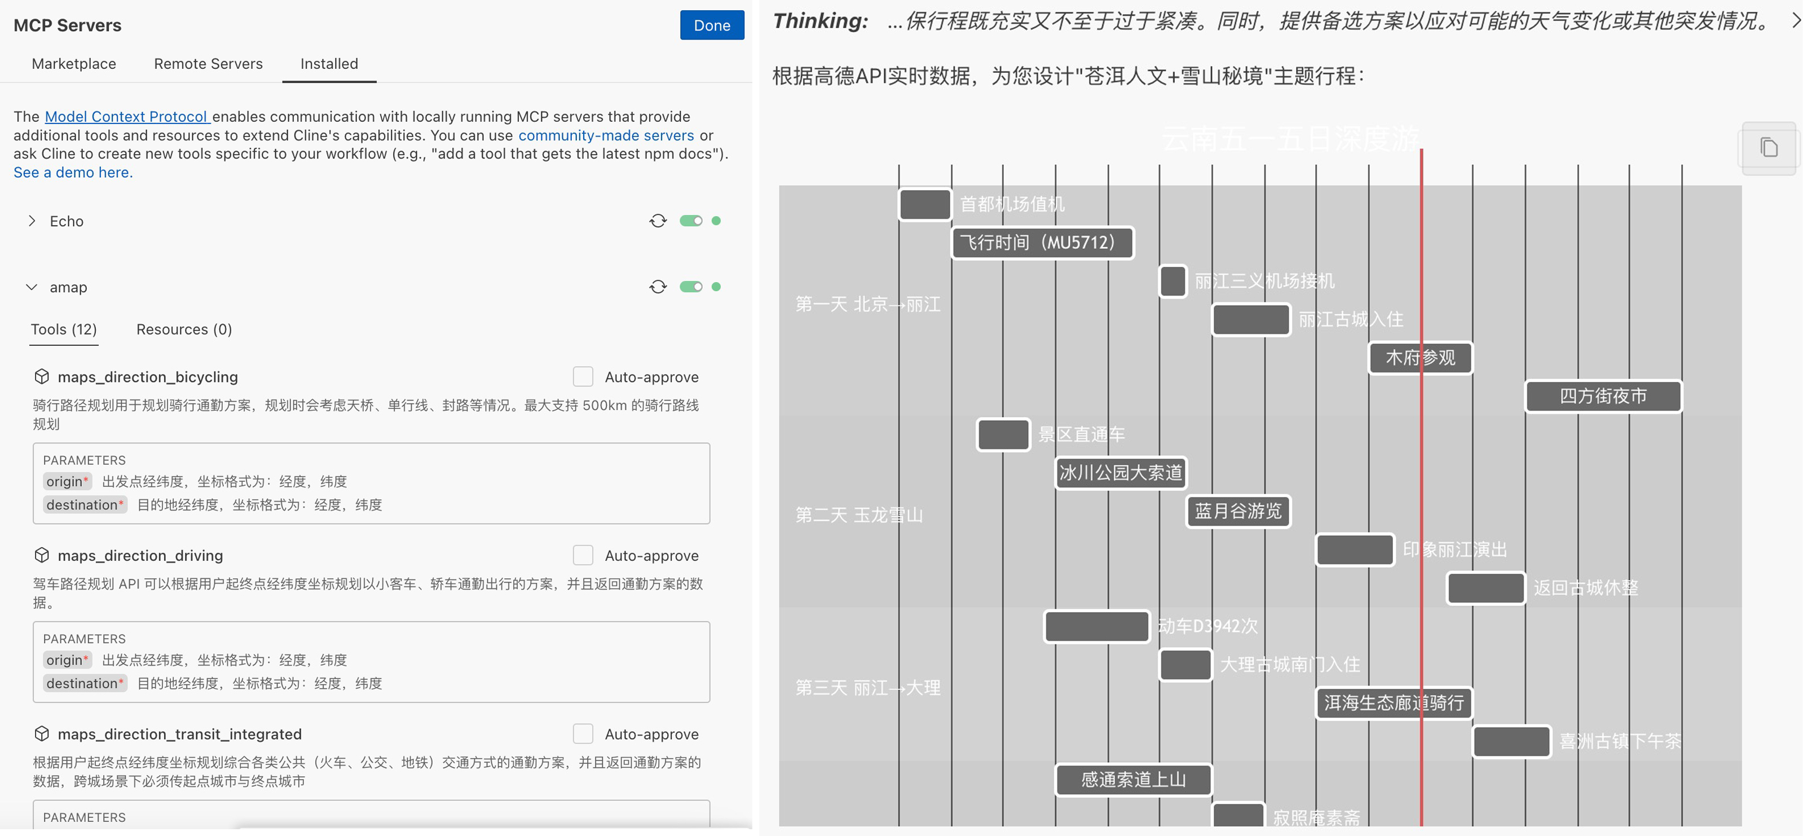Viewport: 1803px width, 836px height.
Task: Click the 大理古城南门入住 task label
Action: click(x=1290, y=665)
